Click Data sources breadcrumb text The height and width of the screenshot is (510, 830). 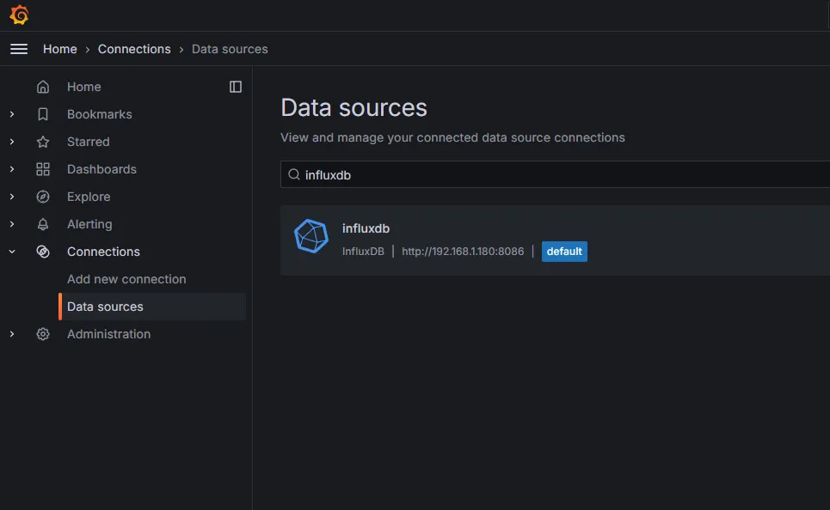[230, 49]
